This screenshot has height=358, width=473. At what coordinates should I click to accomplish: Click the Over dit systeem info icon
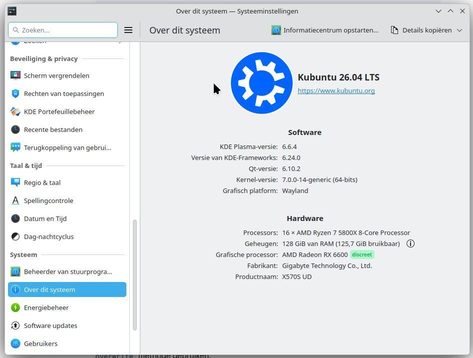click(x=15, y=290)
